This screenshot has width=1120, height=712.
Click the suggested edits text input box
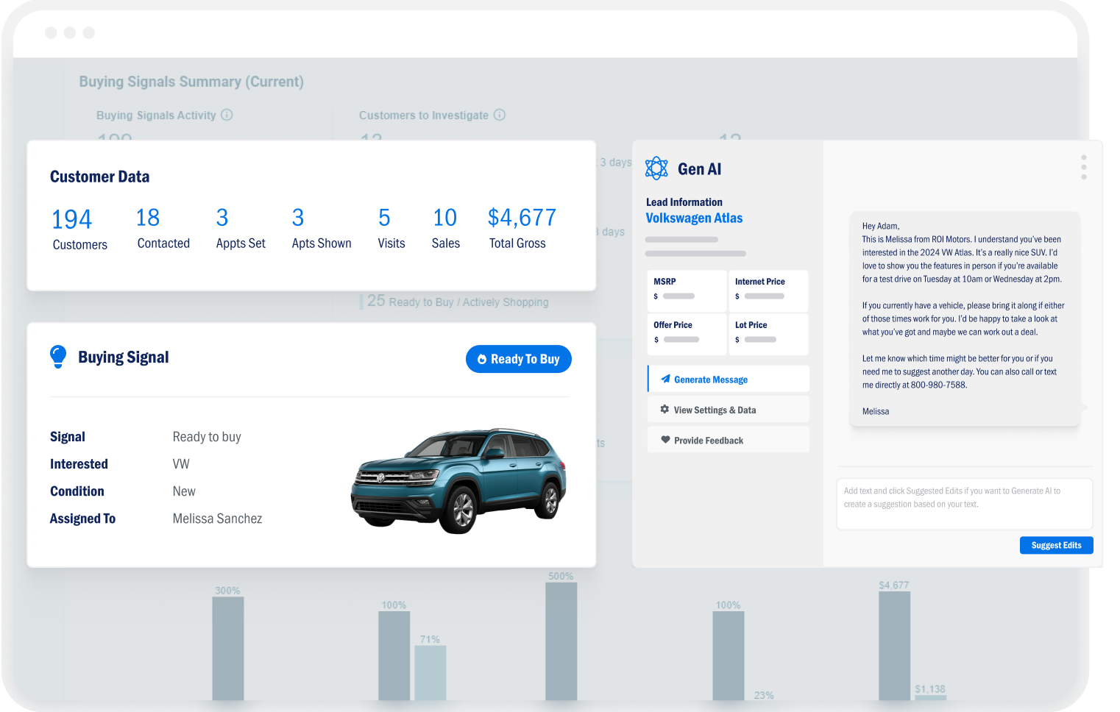[964, 504]
